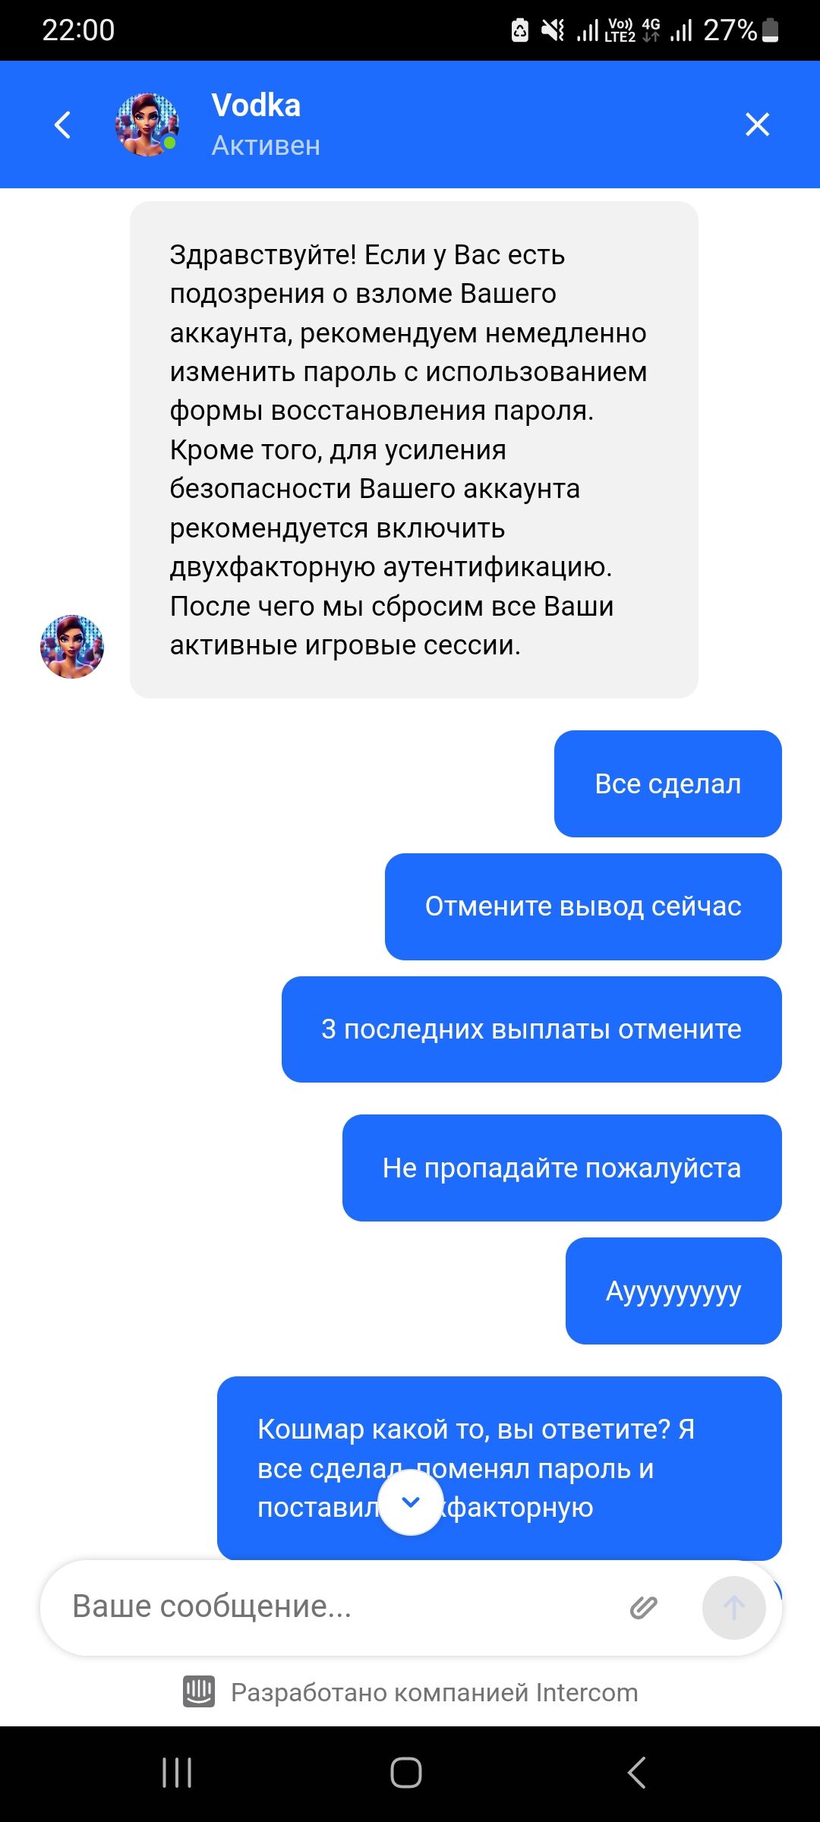Tap Vodka's avatar beside the support message

click(x=72, y=647)
